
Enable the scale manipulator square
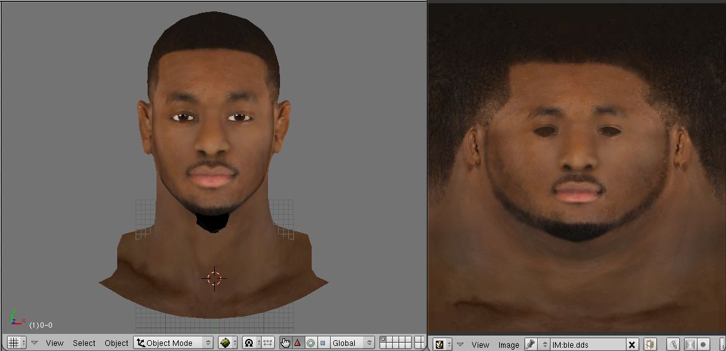click(x=322, y=343)
